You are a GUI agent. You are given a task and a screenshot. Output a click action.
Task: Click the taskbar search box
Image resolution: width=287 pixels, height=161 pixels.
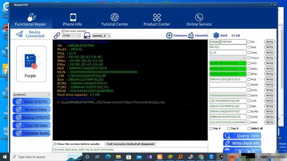pyautogui.click(x=46, y=157)
